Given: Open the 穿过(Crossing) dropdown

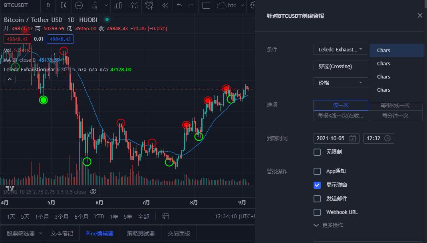Looking at the screenshot, I should [342, 66].
